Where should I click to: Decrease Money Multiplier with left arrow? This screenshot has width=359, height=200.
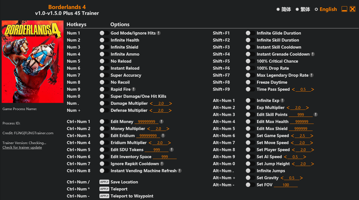coord(149,129)
